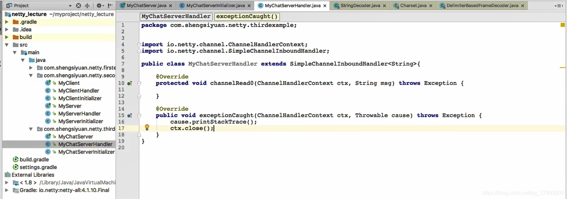Click the settings.gradle file icon

pos(15,167)
